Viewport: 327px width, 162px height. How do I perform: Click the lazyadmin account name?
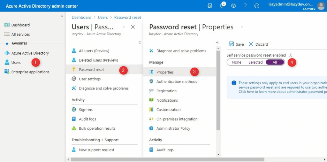click(x=291, y=4)
